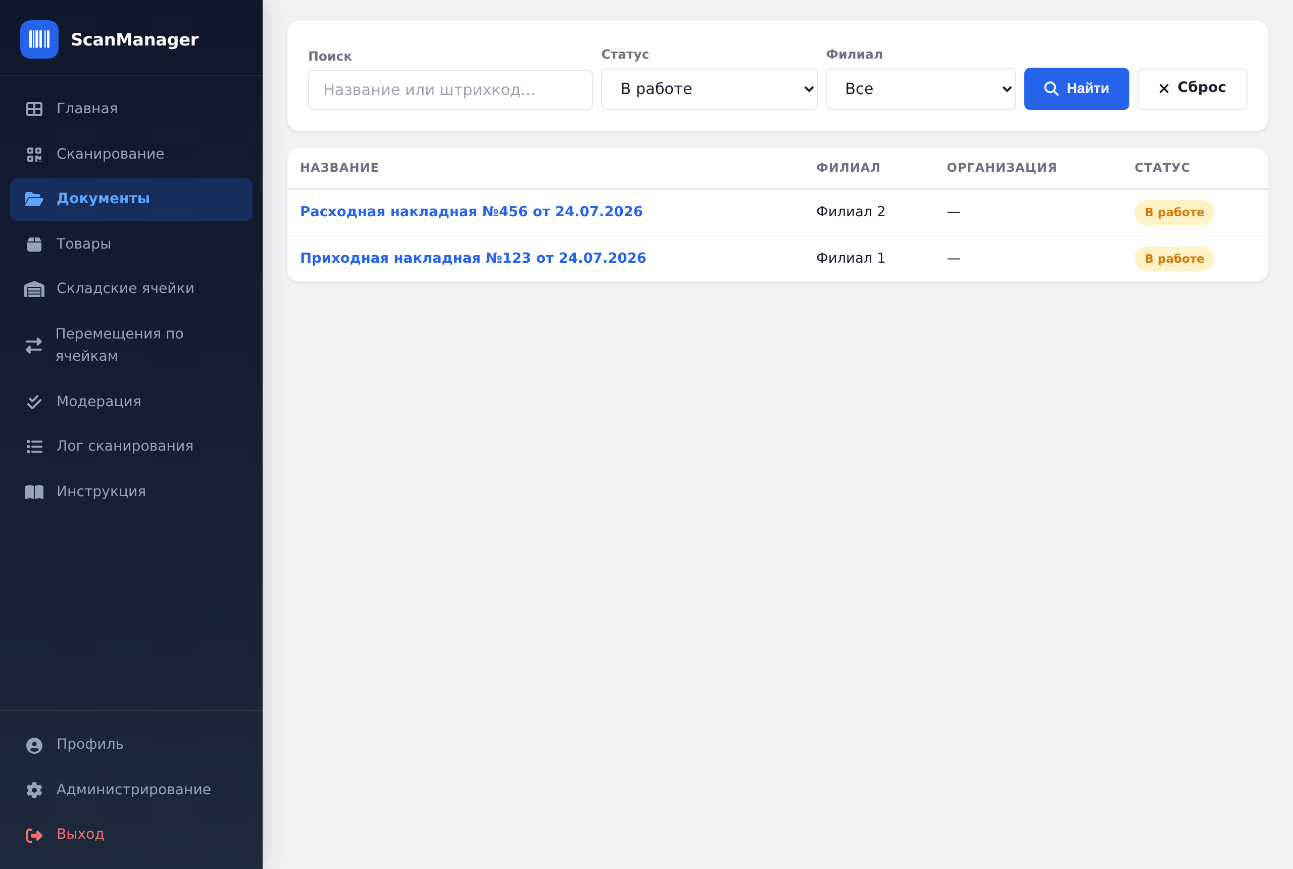Go to Главная in the sidebar
The image size is (1293, 869).
(131, 109)
